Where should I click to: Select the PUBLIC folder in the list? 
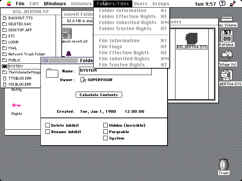(x=14, y=60)
